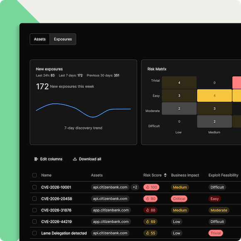Click flame icon in risk score 55 badge
241x241 pixels.
tap(148, 233)
